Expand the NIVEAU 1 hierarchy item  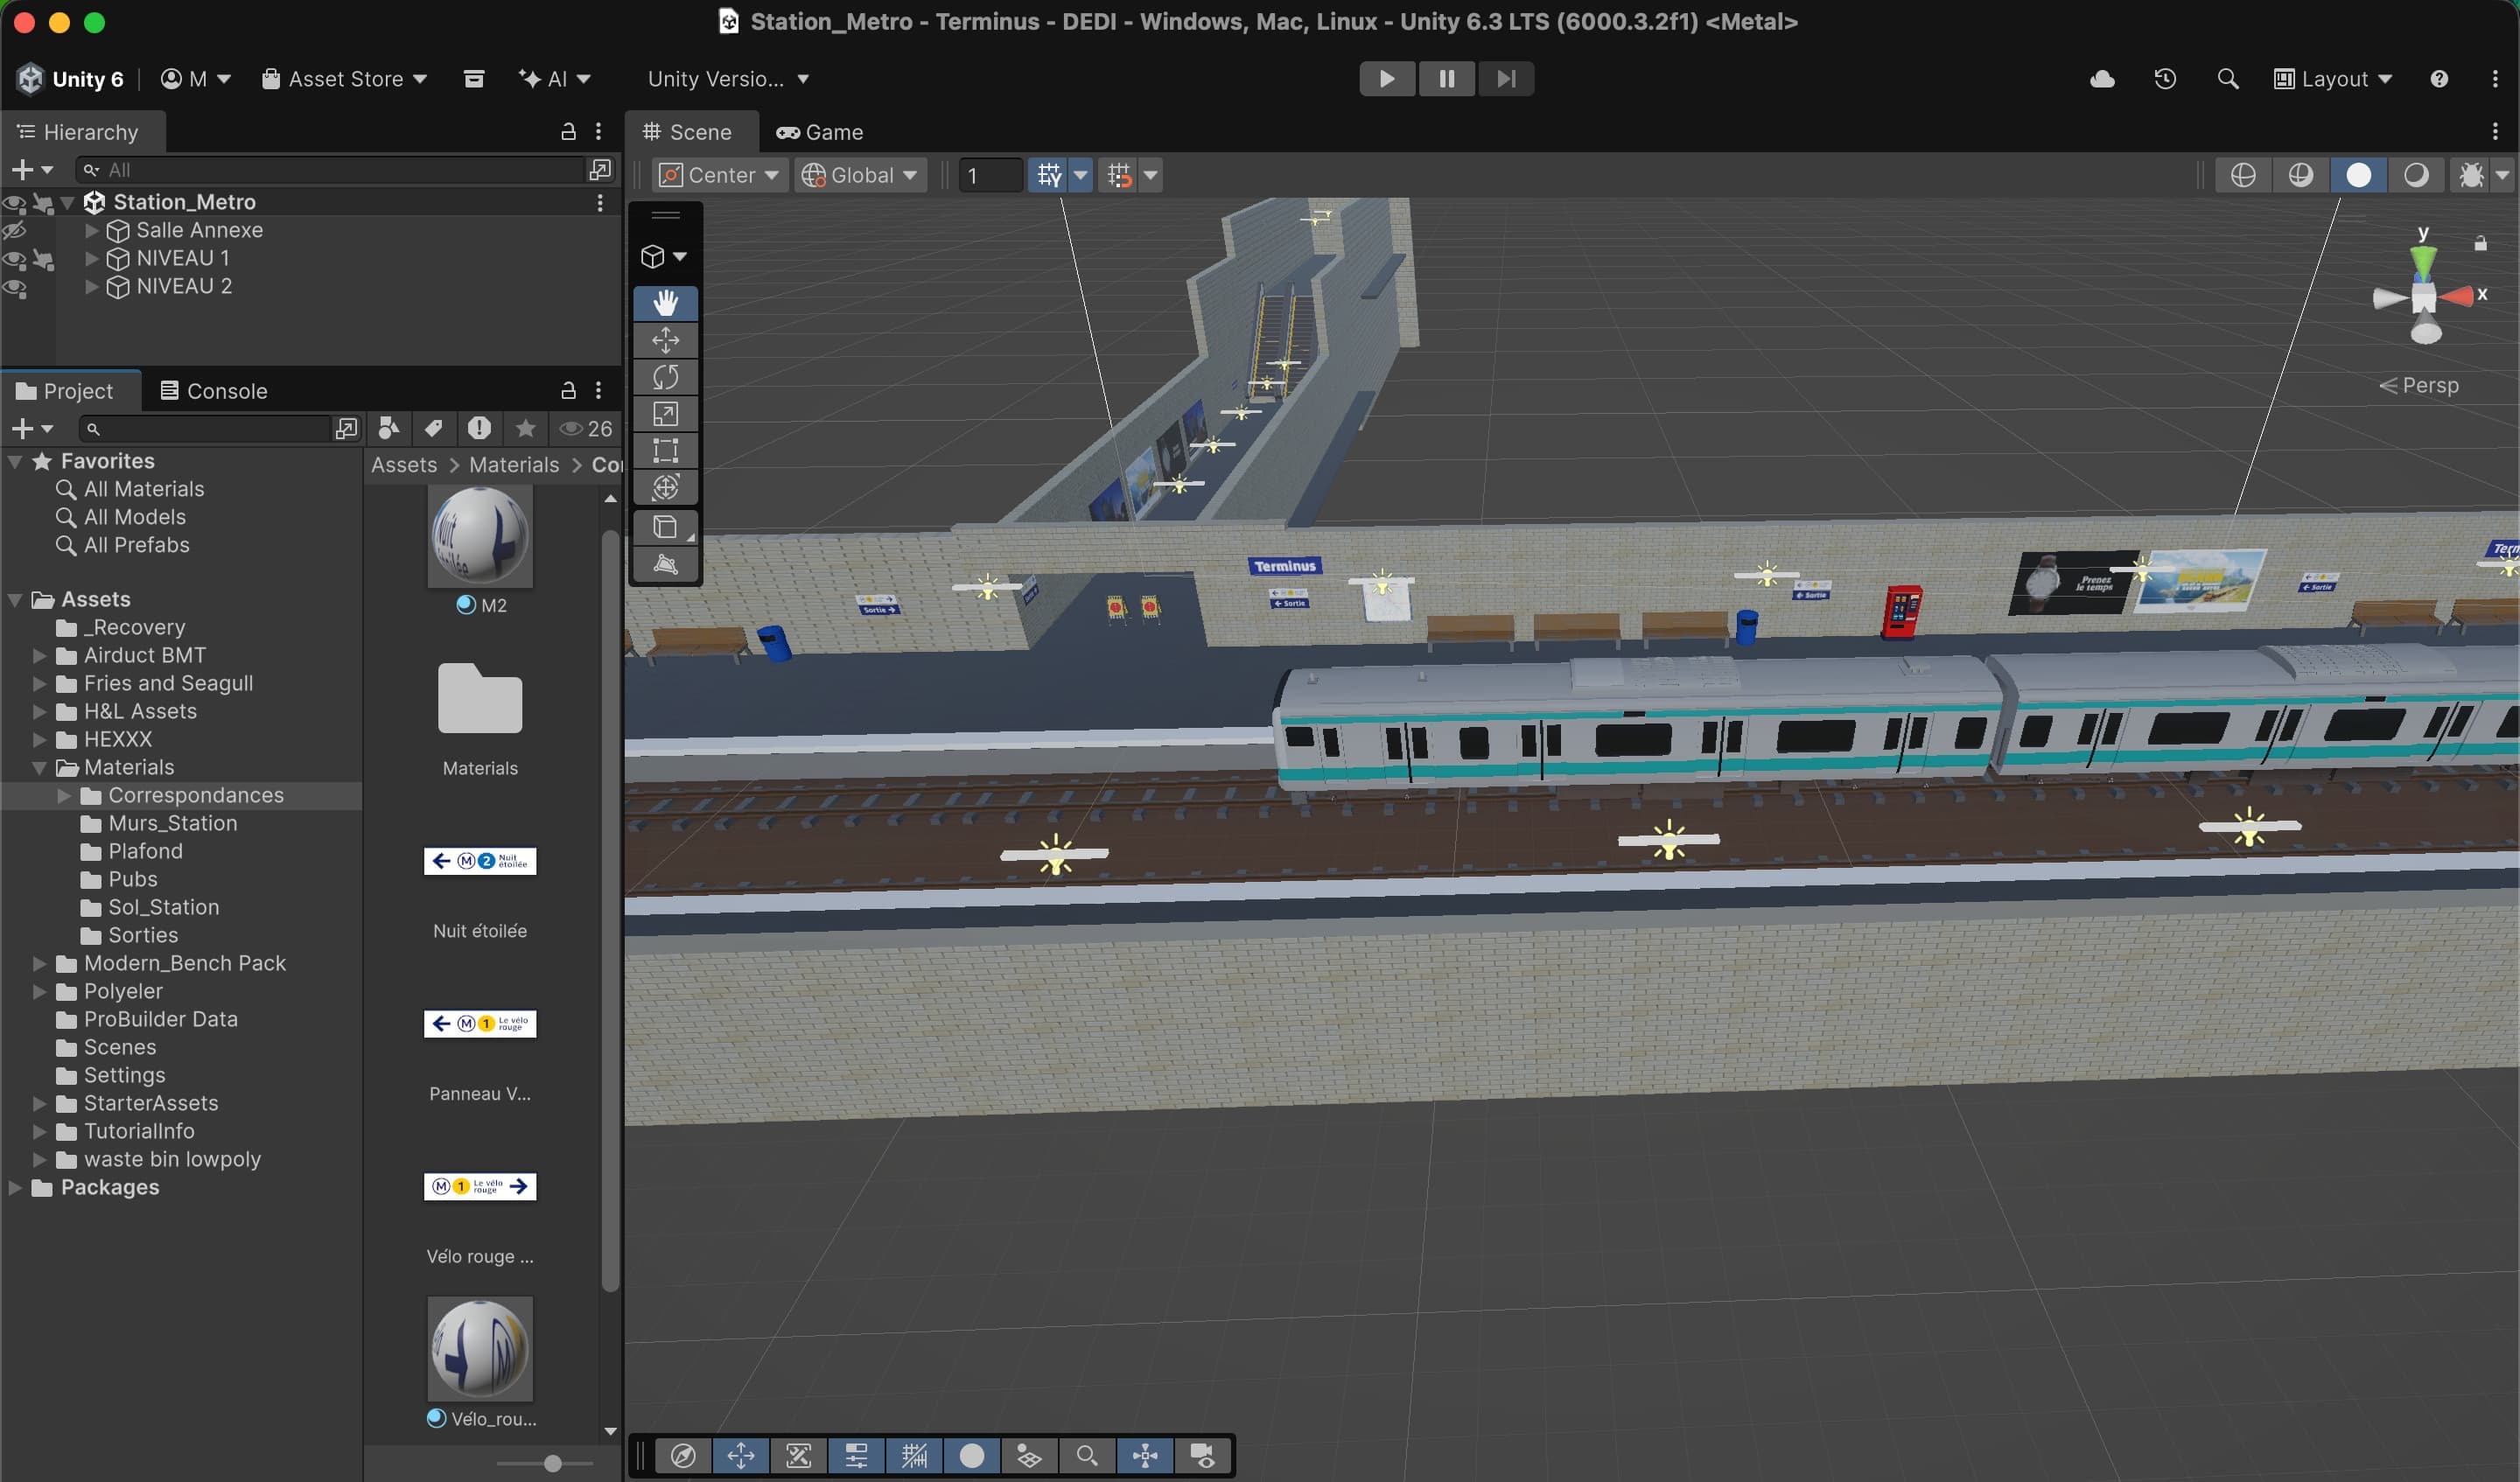[92, 259]
